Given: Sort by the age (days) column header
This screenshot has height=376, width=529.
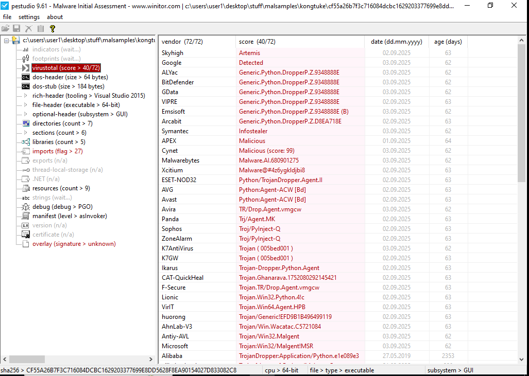Looking at the screenshot, I should pos(448,42).
